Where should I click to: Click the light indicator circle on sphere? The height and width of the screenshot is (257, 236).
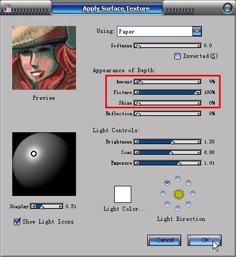(x=33, y=153)
